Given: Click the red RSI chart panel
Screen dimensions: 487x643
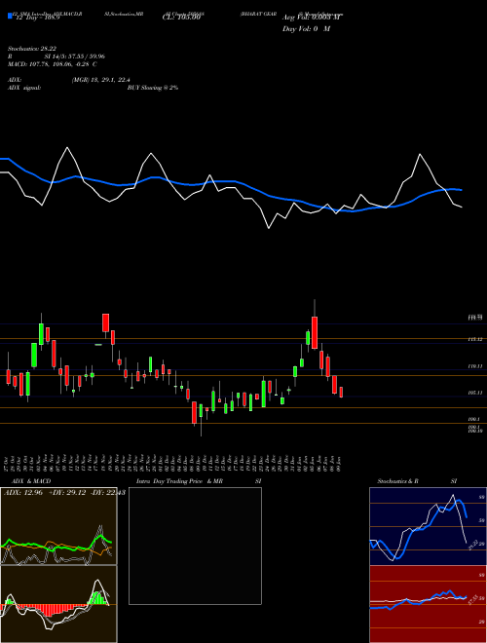Looking at the screenshot, I should click(428, 604).
